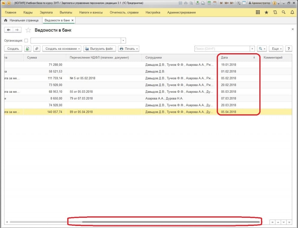The height and width of the screenshot is (228, 298).
Task: Click the horizontal scrollbar thumb
Action: click(x=171, y=222)
